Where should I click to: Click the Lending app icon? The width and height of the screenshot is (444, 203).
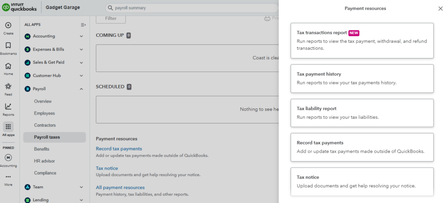tap(27, 200)
